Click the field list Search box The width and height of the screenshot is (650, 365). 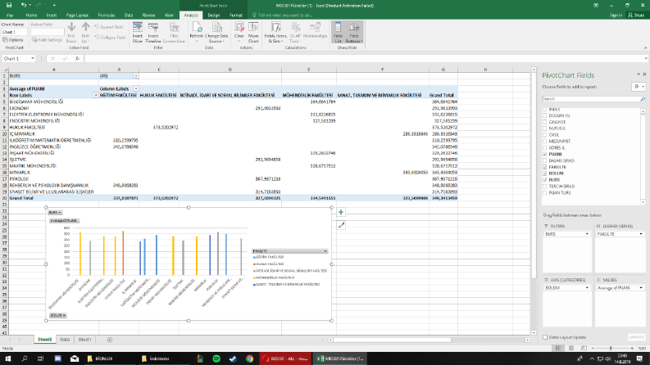[593, 99]
